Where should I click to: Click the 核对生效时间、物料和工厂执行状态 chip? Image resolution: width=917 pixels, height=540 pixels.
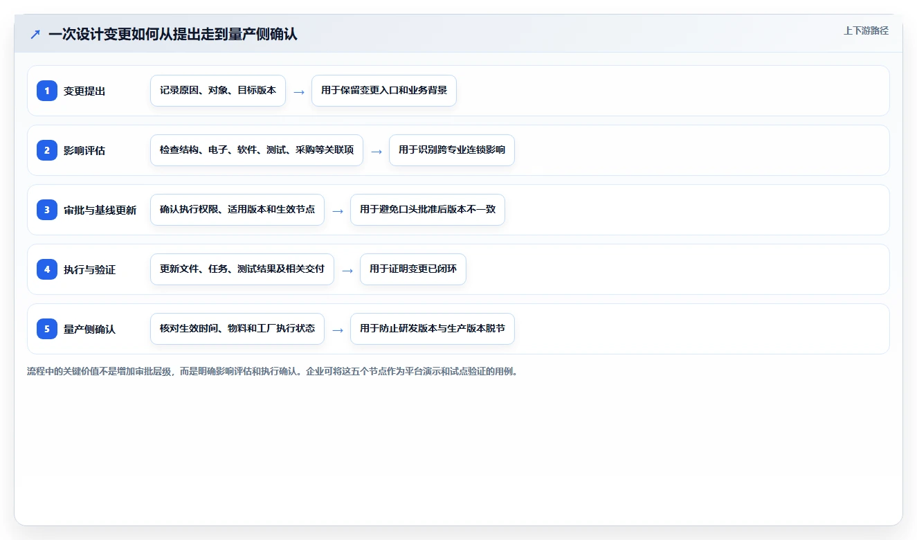click(x=237, y=329)
